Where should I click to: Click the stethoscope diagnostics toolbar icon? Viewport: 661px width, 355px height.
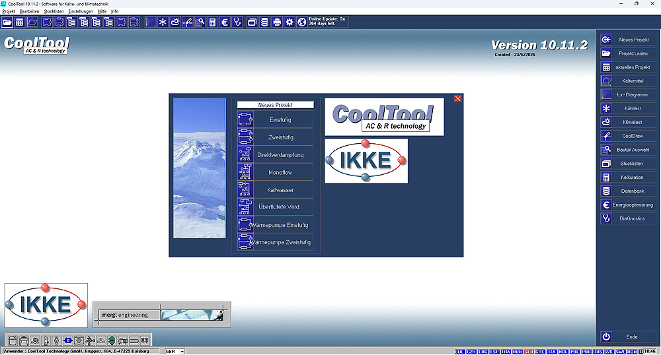tap(237, 22)
